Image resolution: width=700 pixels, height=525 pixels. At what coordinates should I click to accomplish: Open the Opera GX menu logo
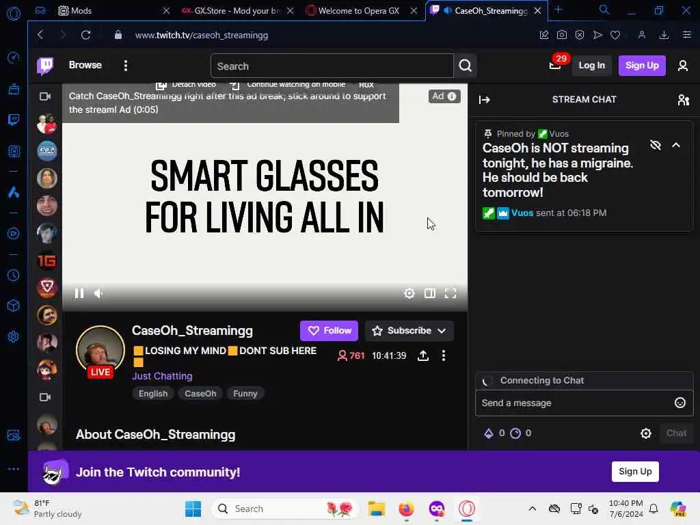14,13
